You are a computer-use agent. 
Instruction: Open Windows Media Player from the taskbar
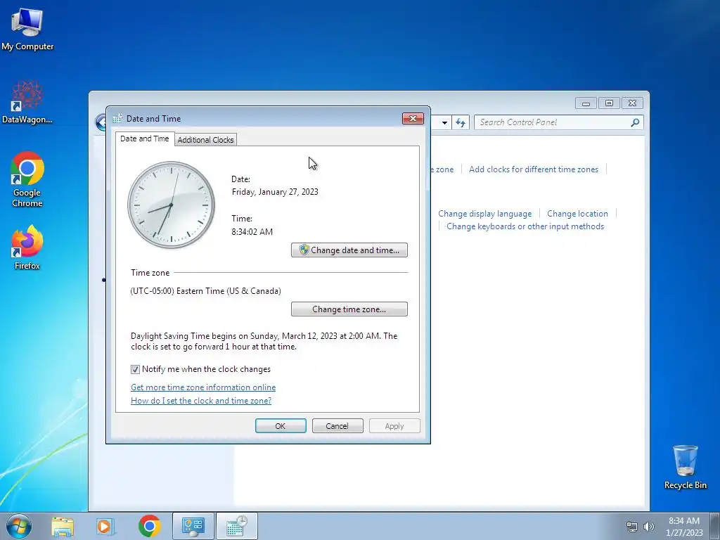tap(105, 527)
